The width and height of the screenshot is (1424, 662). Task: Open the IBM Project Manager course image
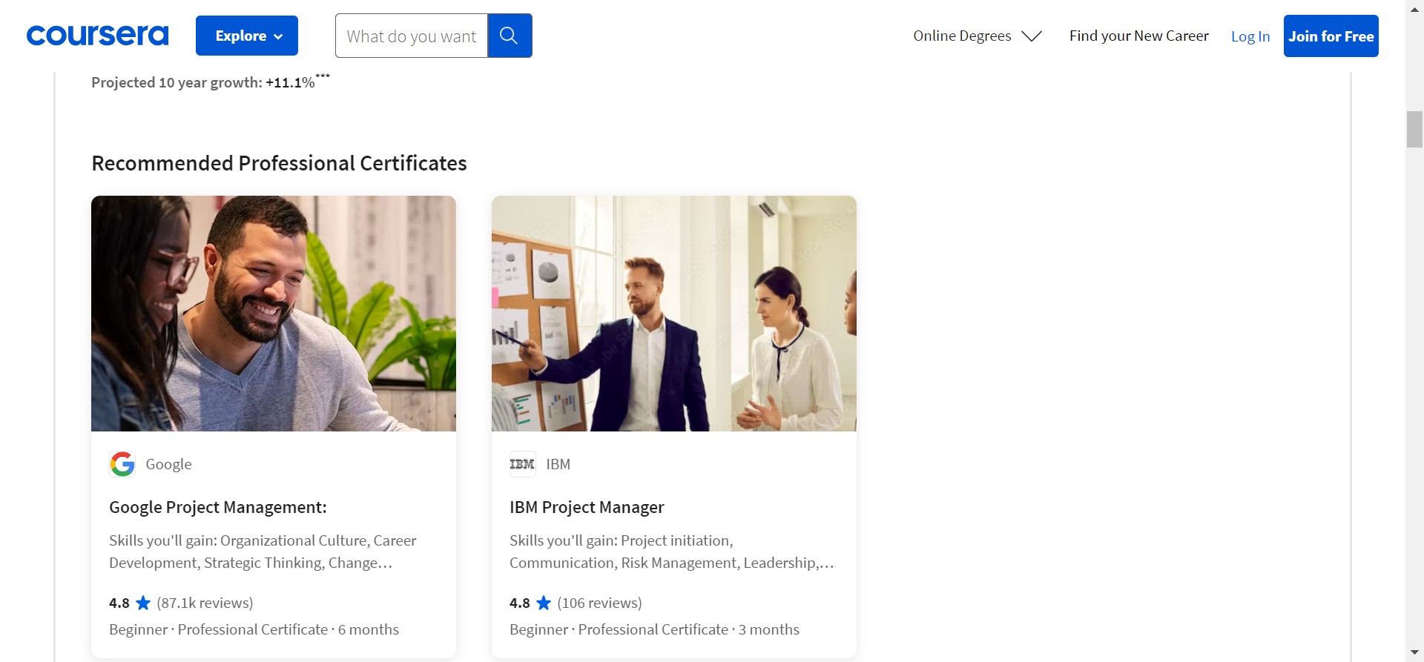click(x=673, y=314)
